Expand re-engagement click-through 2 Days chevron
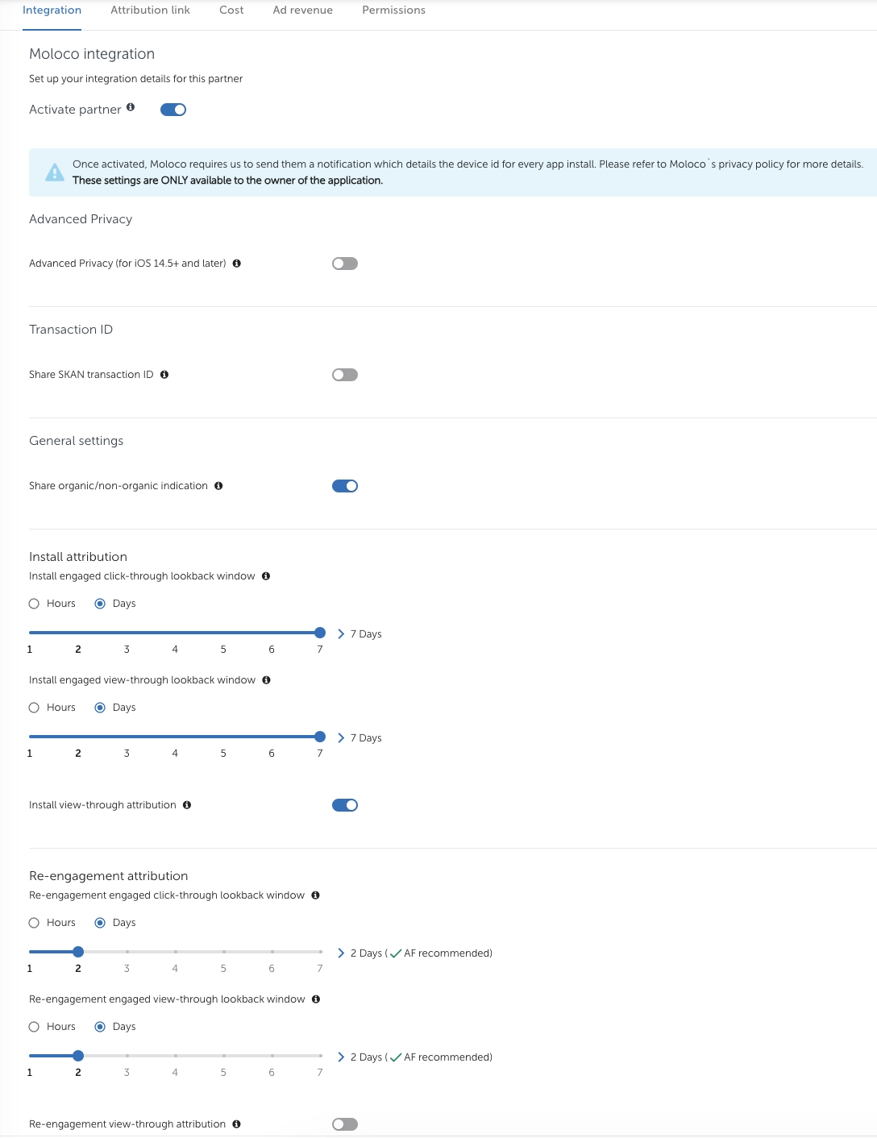The image size is (877, 1138). (x=341, y=953)
